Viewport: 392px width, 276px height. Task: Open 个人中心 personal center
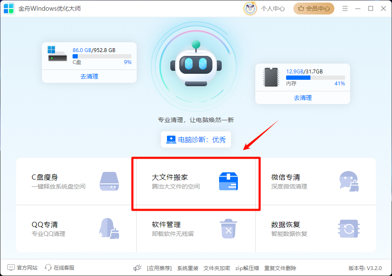click(273, 9)
